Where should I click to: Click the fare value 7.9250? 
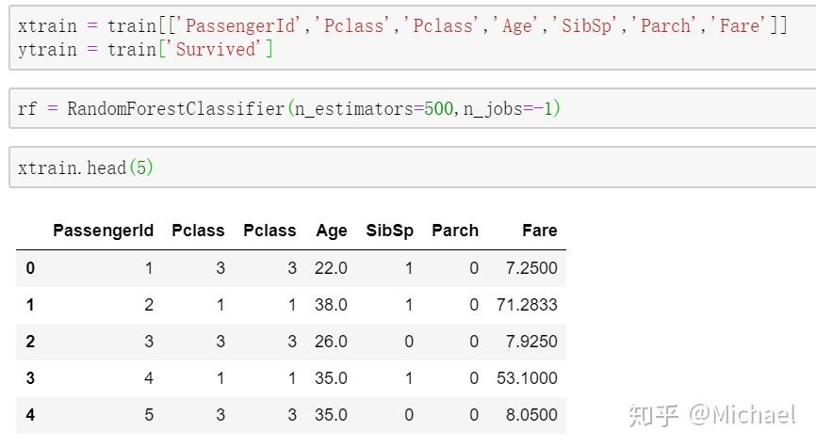pyautogui.click(x=531, y=342)
